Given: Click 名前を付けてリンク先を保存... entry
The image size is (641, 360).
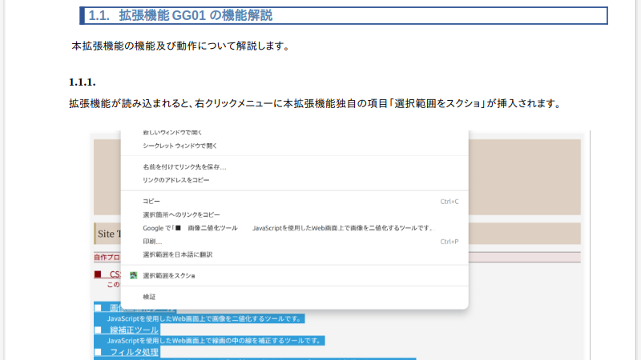Looking at the screenshot, I should pos(184,167).
